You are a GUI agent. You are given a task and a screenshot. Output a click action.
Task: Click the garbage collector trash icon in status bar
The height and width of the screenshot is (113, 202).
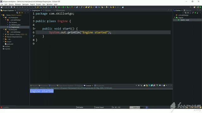(147, 107)
